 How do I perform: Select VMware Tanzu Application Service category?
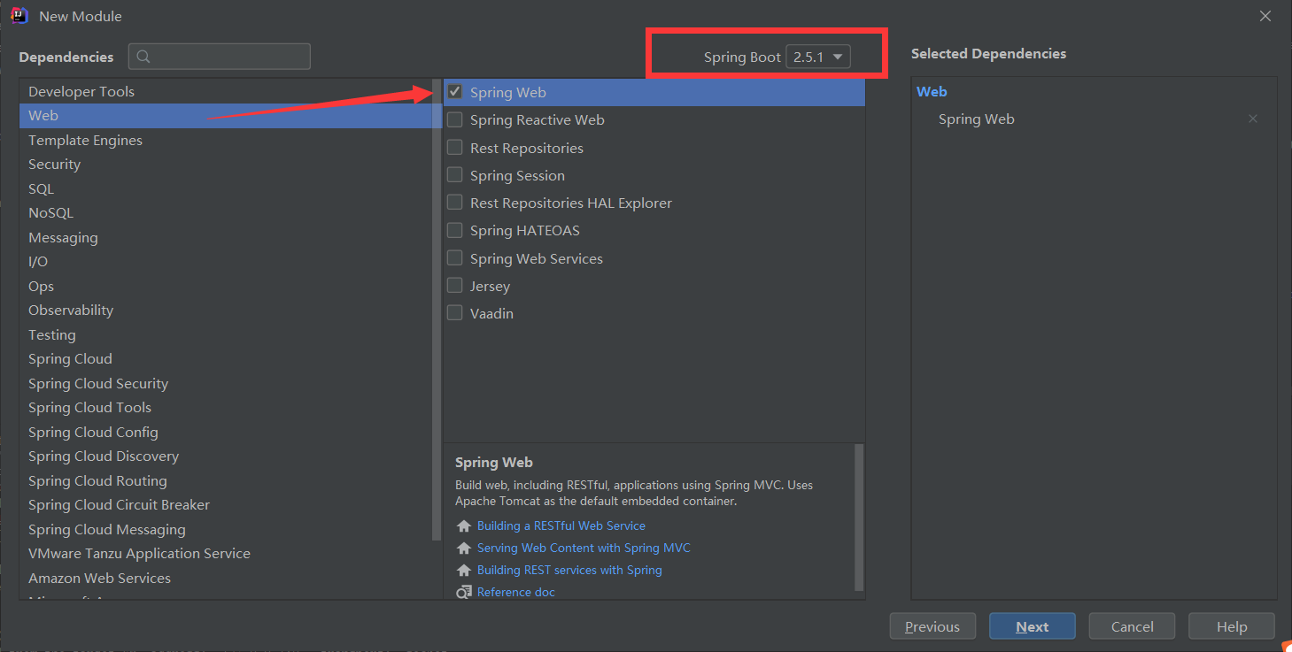(x=225, y=554)
